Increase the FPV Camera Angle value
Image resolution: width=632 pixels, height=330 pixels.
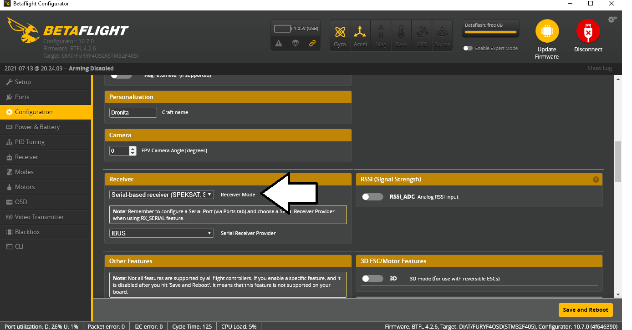tap(133, 148)
